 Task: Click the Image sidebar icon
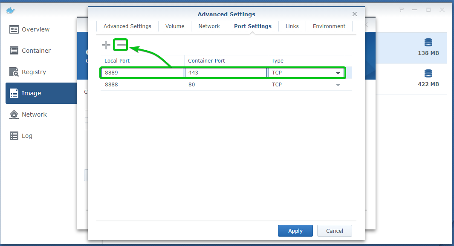(14, 93)
